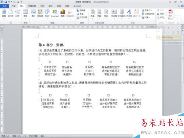Check question (2) box above 只有孤立的信息没有系统的方法

point(50,95)
